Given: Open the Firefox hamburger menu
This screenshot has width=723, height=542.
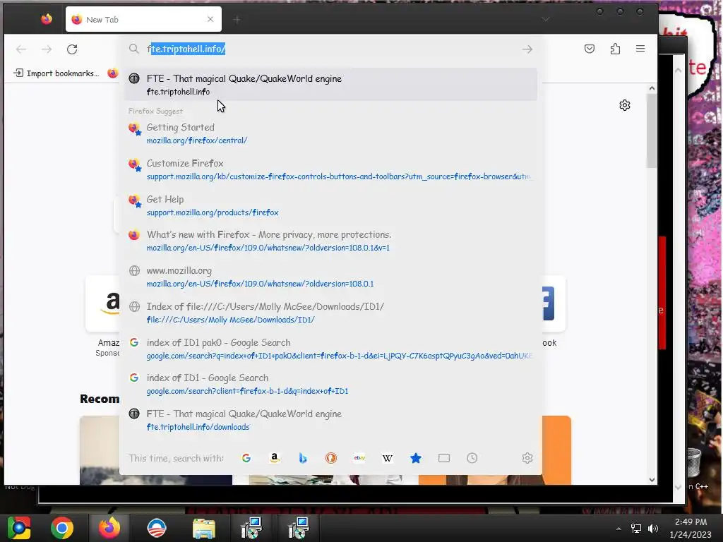Looking at the screenshot, I should point(640,49).
